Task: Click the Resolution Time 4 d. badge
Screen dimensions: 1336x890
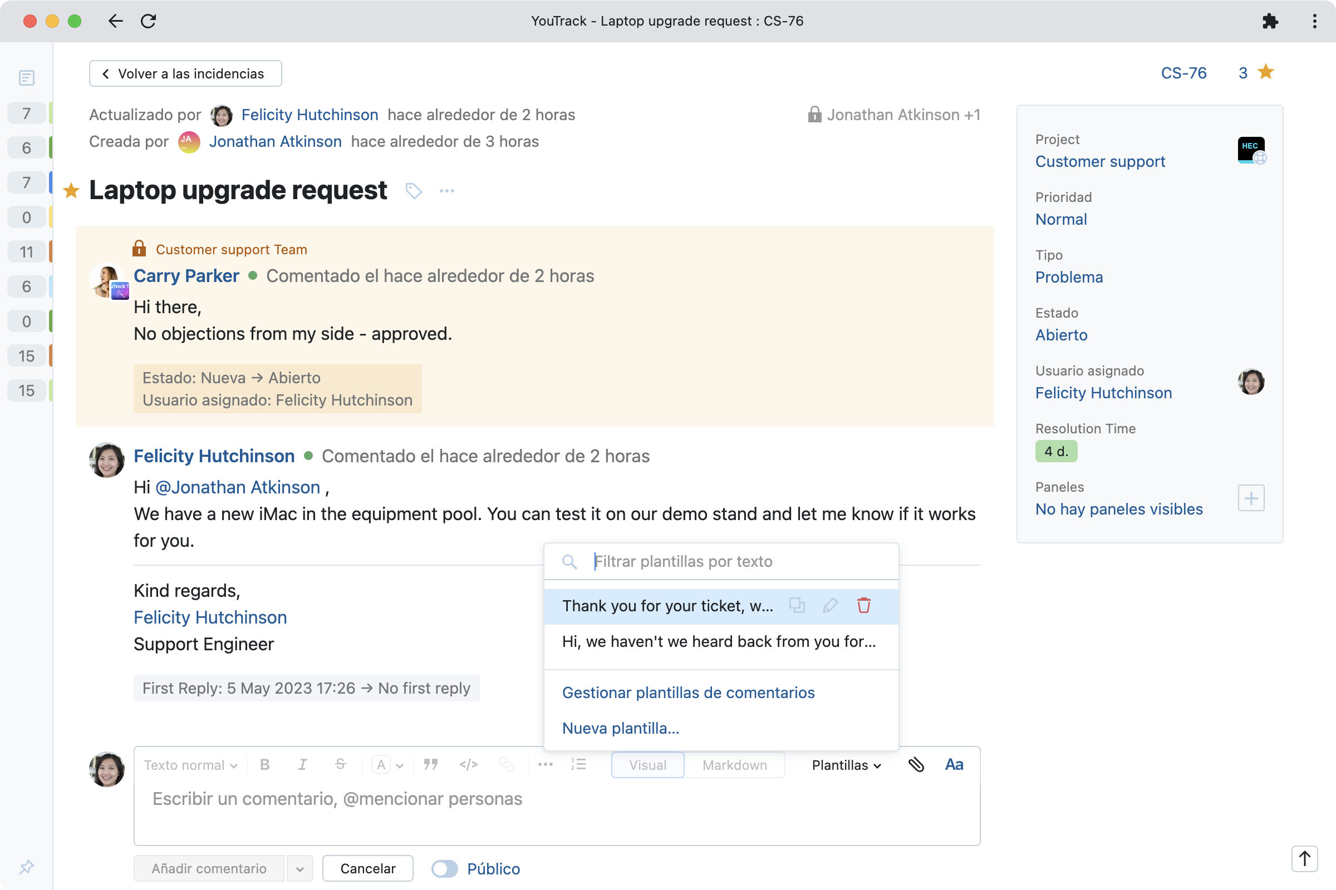Action: pos(1056,451)
